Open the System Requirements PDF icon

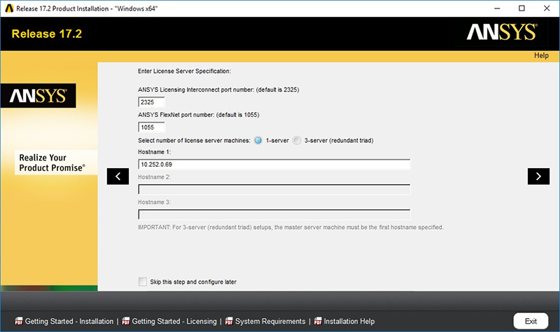tap(229, 321)
